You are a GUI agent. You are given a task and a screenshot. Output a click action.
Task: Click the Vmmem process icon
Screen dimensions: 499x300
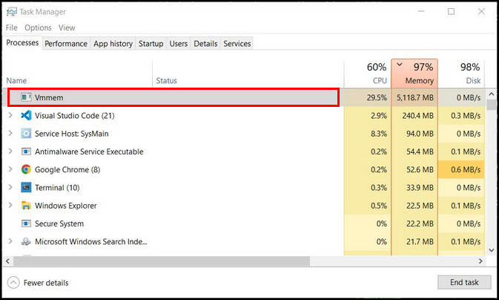(26, 97)
